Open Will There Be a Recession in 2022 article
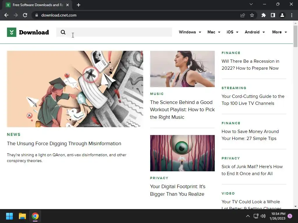The image size is (298, 223). click(x=250, y=65)
